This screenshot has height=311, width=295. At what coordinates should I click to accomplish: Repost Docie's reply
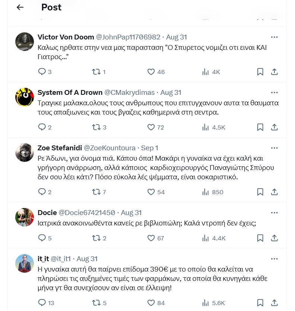96,238
